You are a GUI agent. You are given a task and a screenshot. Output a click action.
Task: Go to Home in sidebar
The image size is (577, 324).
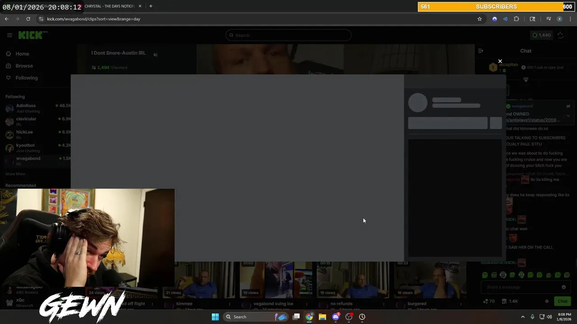click(18, 54)
